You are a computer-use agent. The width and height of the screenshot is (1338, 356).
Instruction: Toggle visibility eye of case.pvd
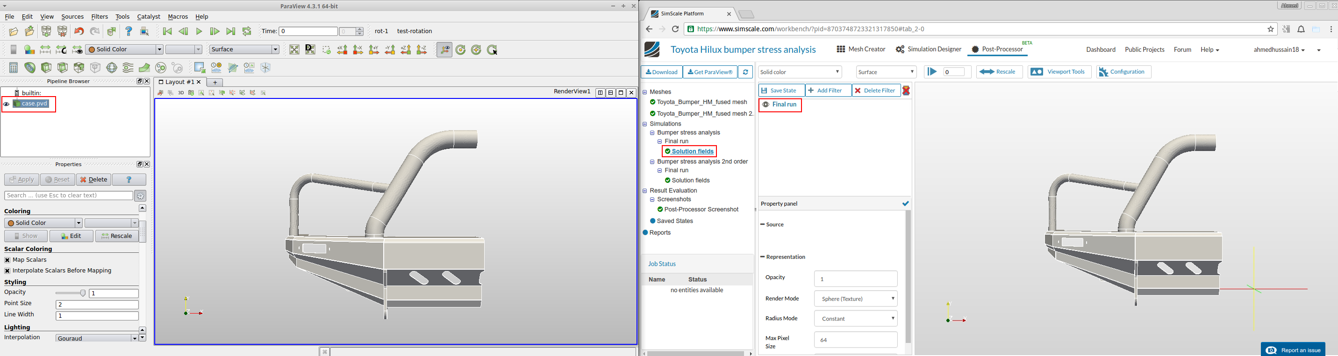click(x=6, y=104)
